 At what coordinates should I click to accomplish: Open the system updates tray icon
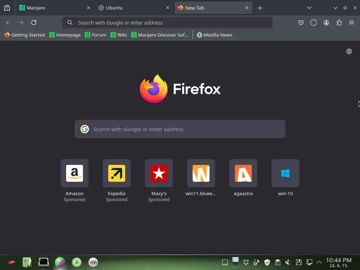pyautogui.click(x=256, y=262)
